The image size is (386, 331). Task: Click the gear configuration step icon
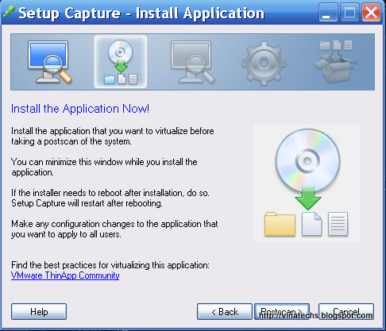pos(264,63)
